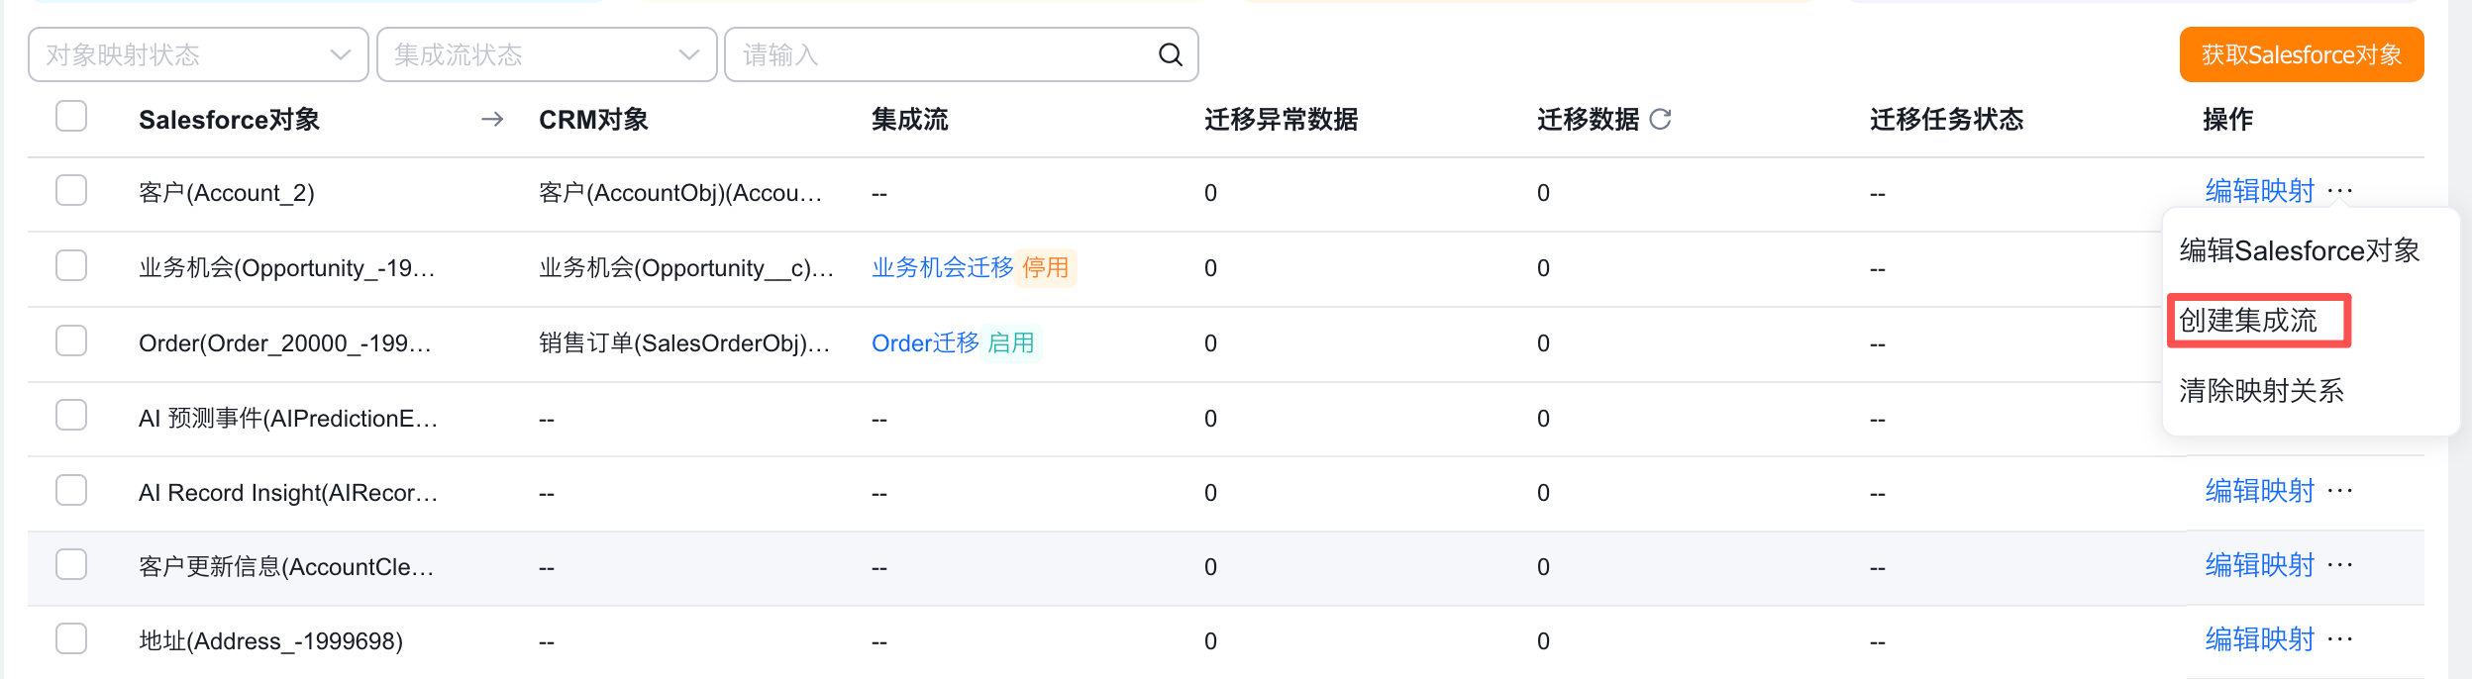Select the Order(Order_20000) row checkbox
The image size is (2472, 679).
click(x=71, y=340)
